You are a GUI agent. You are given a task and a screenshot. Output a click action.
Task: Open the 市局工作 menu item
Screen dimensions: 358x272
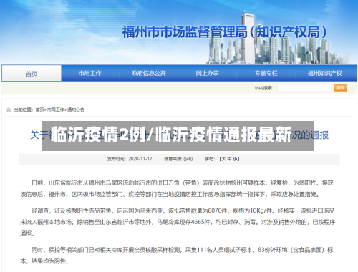tap(89, 73)
